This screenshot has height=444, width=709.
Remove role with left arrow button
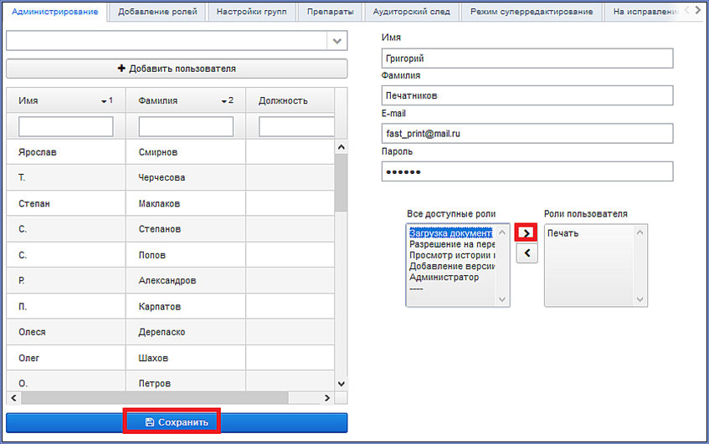point(527,253)
